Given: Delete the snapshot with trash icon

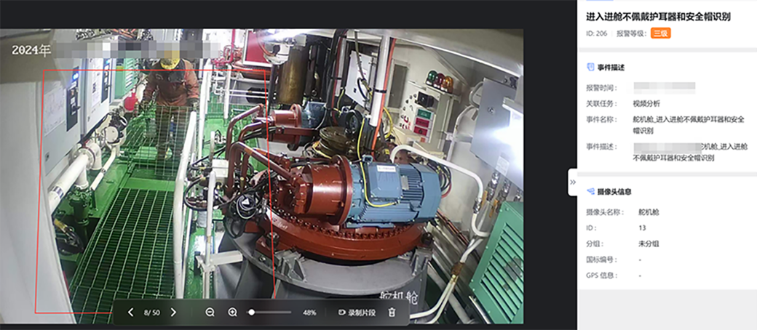Looking at the screenshot, I should 392,312.
